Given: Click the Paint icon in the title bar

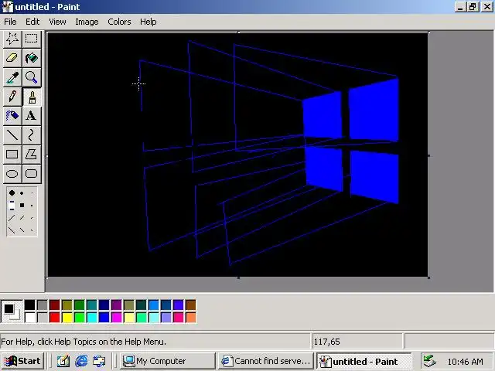Looking at the screenshot, I should click(7, 7).
